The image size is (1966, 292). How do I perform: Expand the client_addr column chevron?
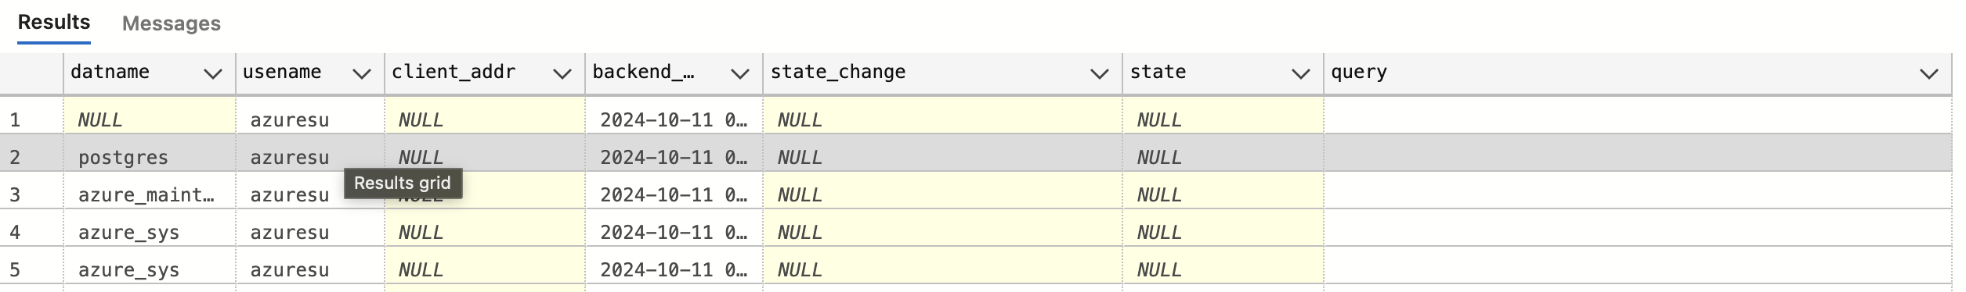click(562, 74)
